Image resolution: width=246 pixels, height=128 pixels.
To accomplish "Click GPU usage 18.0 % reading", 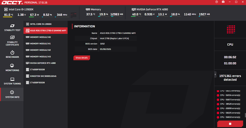I will click(x=175, y=14).
